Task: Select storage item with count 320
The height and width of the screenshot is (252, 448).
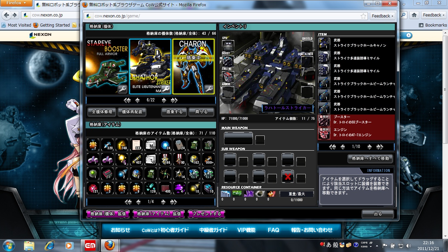Action: (x=108, y=144)
